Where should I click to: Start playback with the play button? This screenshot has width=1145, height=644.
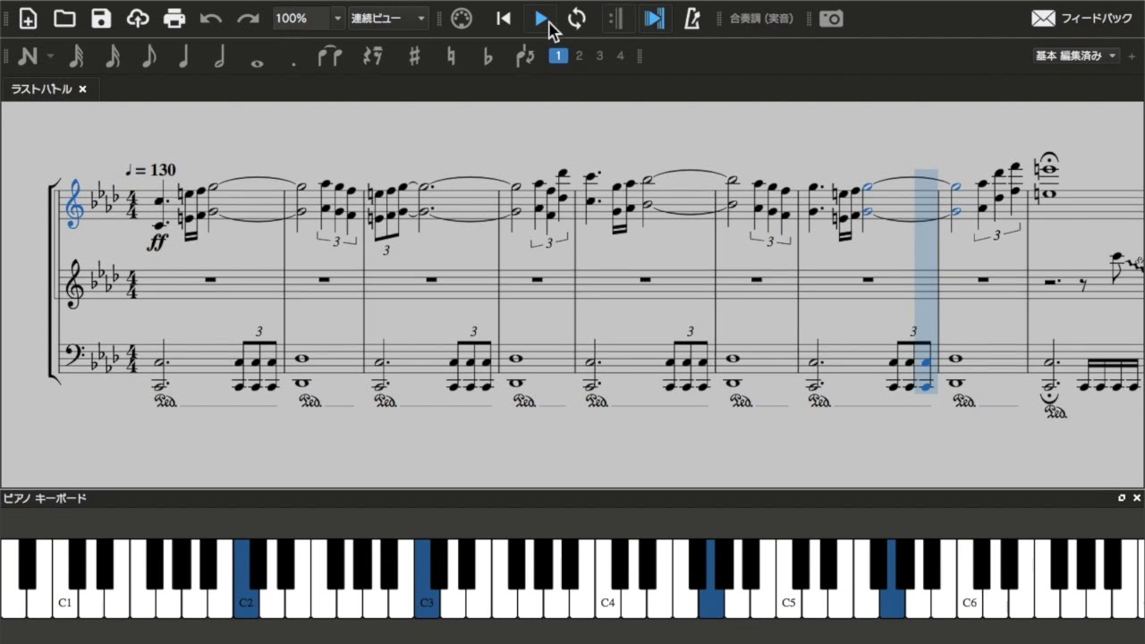[540, 18]
